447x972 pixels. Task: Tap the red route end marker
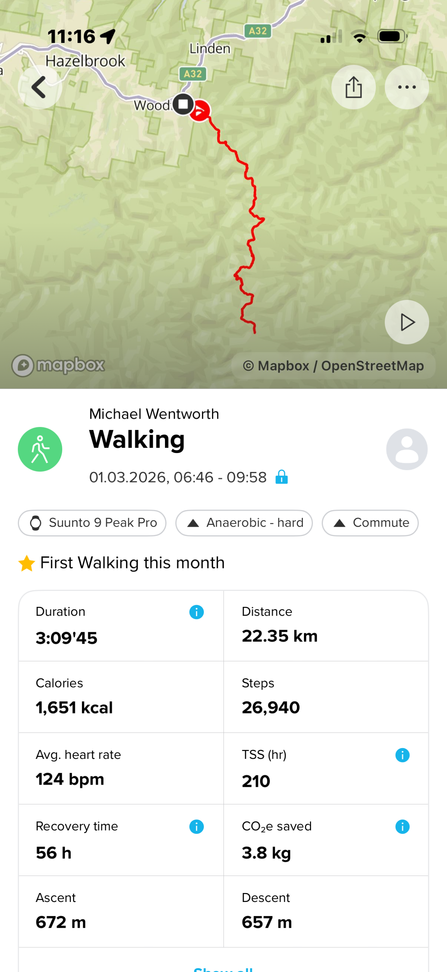pyautogui.click(x=200, y=111)
